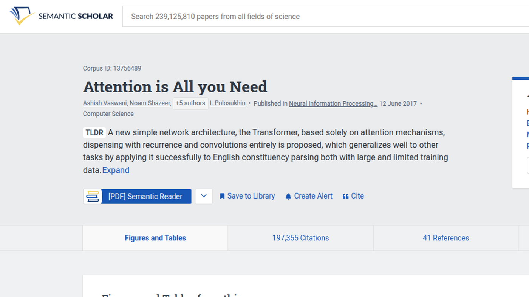Expand the full TLDR text
Screen dimensions: 529x297
[x=116, y=170]
